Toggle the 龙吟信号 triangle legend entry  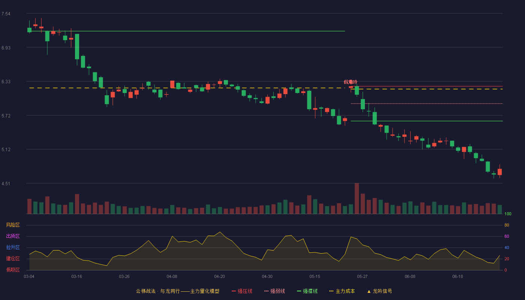[379, 291]
